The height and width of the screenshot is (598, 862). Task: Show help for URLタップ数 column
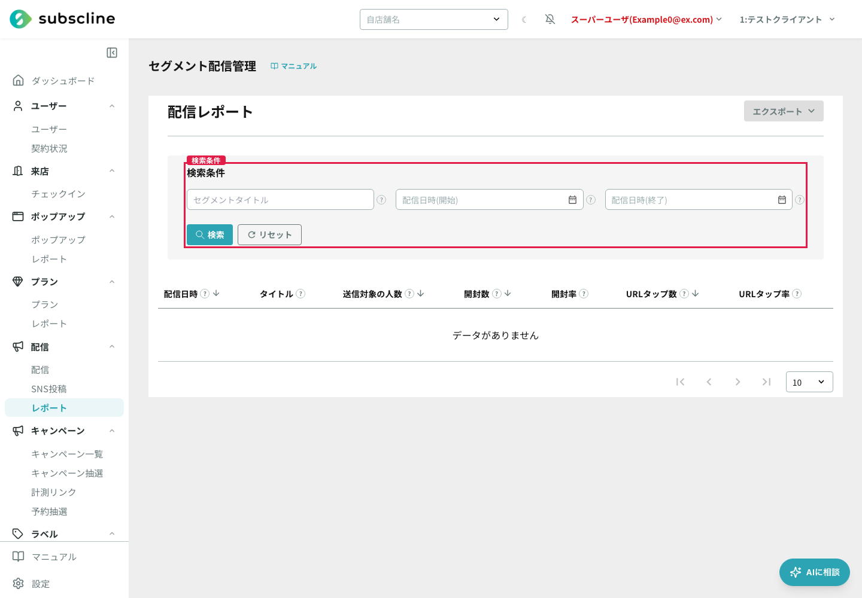pos(684,294)
